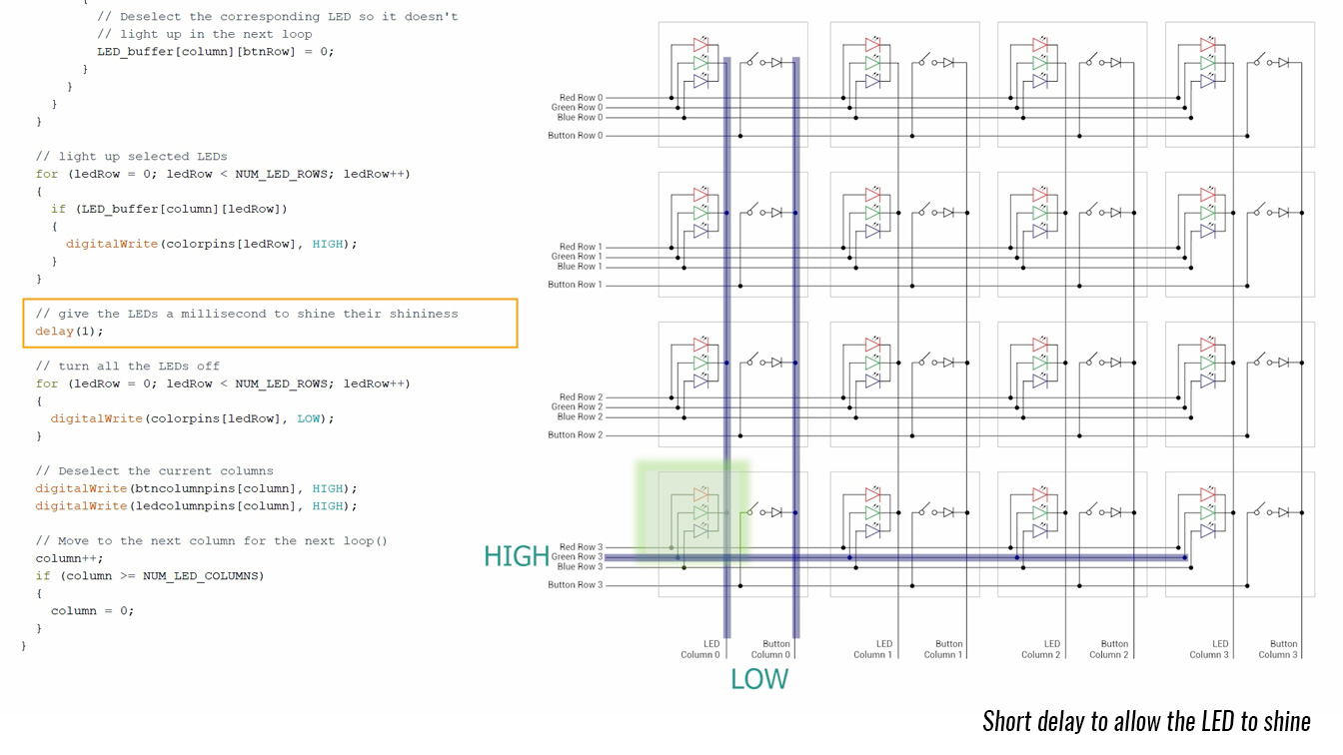Click the "Red Row 3" label
Image resolution: width=1343 pixels, height=755 pixels.
582,547
